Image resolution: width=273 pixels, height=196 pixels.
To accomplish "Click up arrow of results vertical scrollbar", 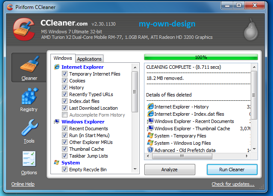I will click(x=254, y=67).
